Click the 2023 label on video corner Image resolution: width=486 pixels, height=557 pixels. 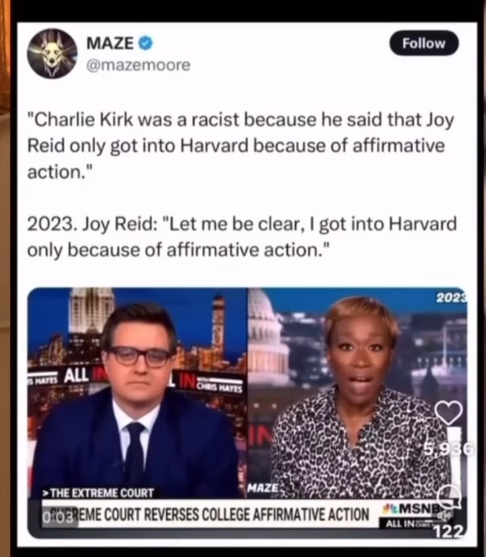(451, 298)
